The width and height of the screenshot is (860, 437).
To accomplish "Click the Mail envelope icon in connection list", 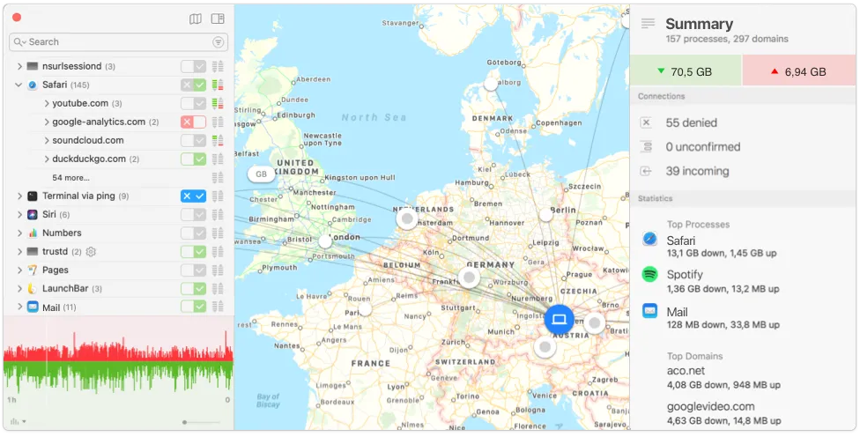I will tap(33, 307).
